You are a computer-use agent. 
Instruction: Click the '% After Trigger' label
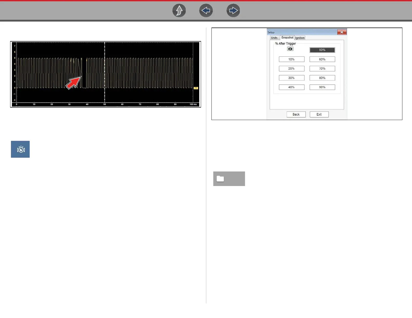coord(286,44)
